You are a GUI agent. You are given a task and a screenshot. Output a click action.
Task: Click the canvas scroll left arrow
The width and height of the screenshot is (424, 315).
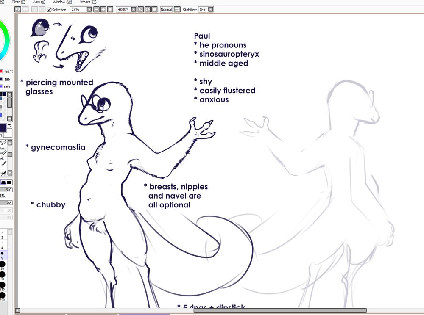click(x=17, y=310)
